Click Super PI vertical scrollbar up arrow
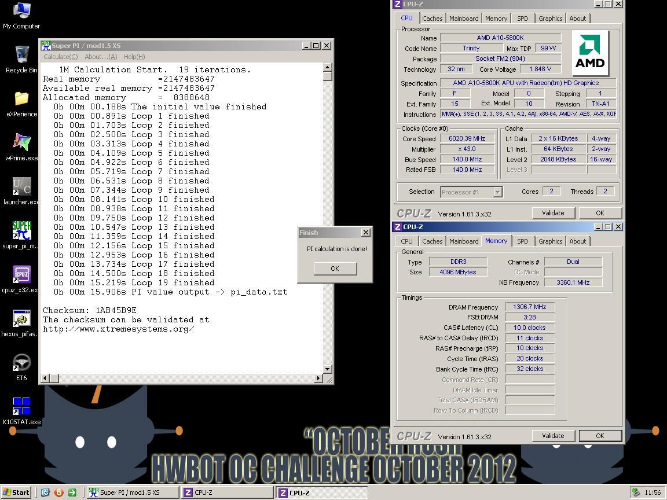667x500 pixels. [328, 67]
